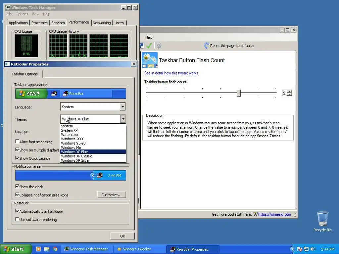Click the taskbar clock showing 2:44 PM
The image size is (339, 254).
(328, 249)
